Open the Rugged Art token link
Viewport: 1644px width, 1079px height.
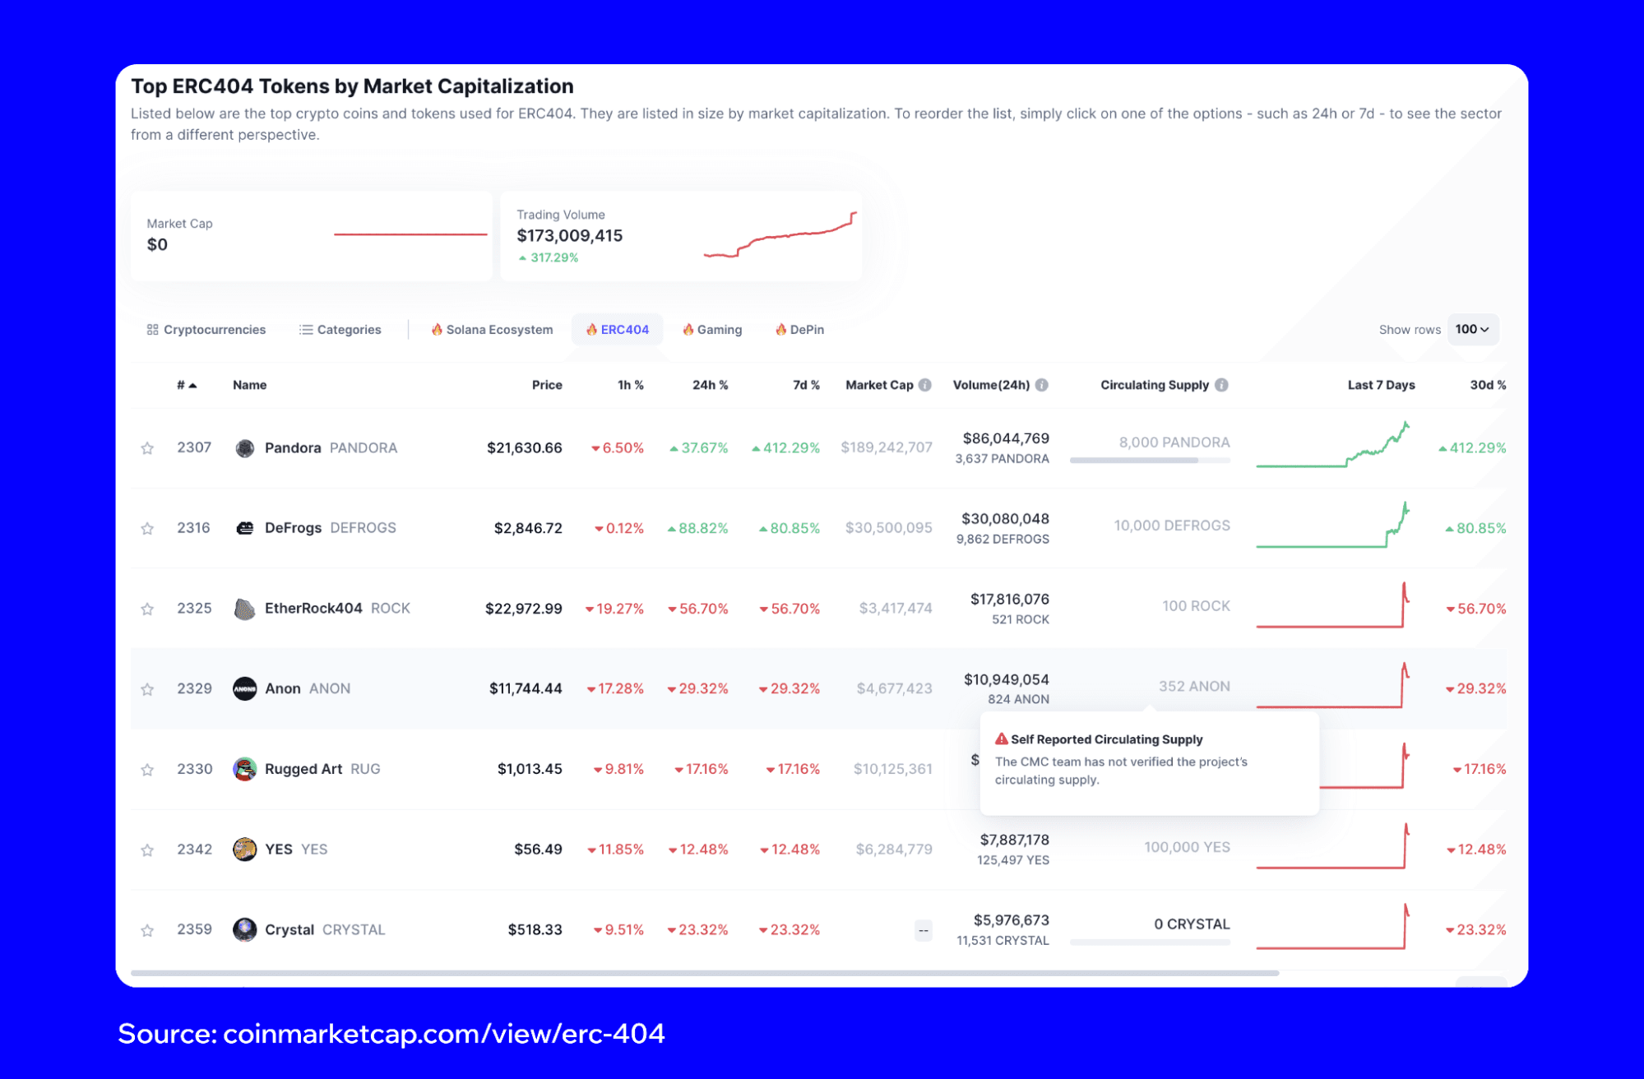click(x=303, y=769)
